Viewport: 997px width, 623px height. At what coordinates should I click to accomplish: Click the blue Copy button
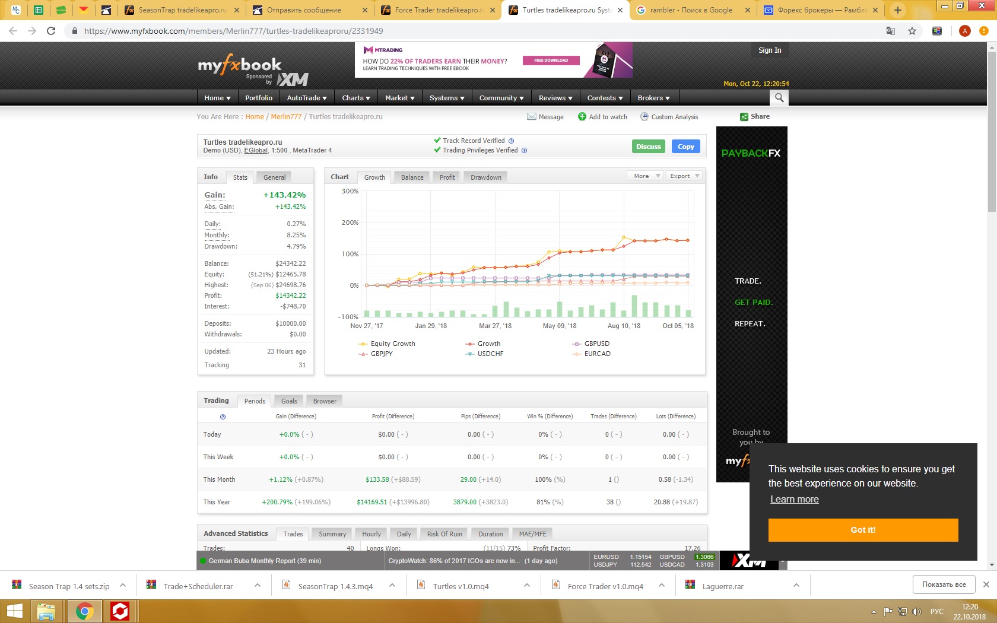click(686, 147)
